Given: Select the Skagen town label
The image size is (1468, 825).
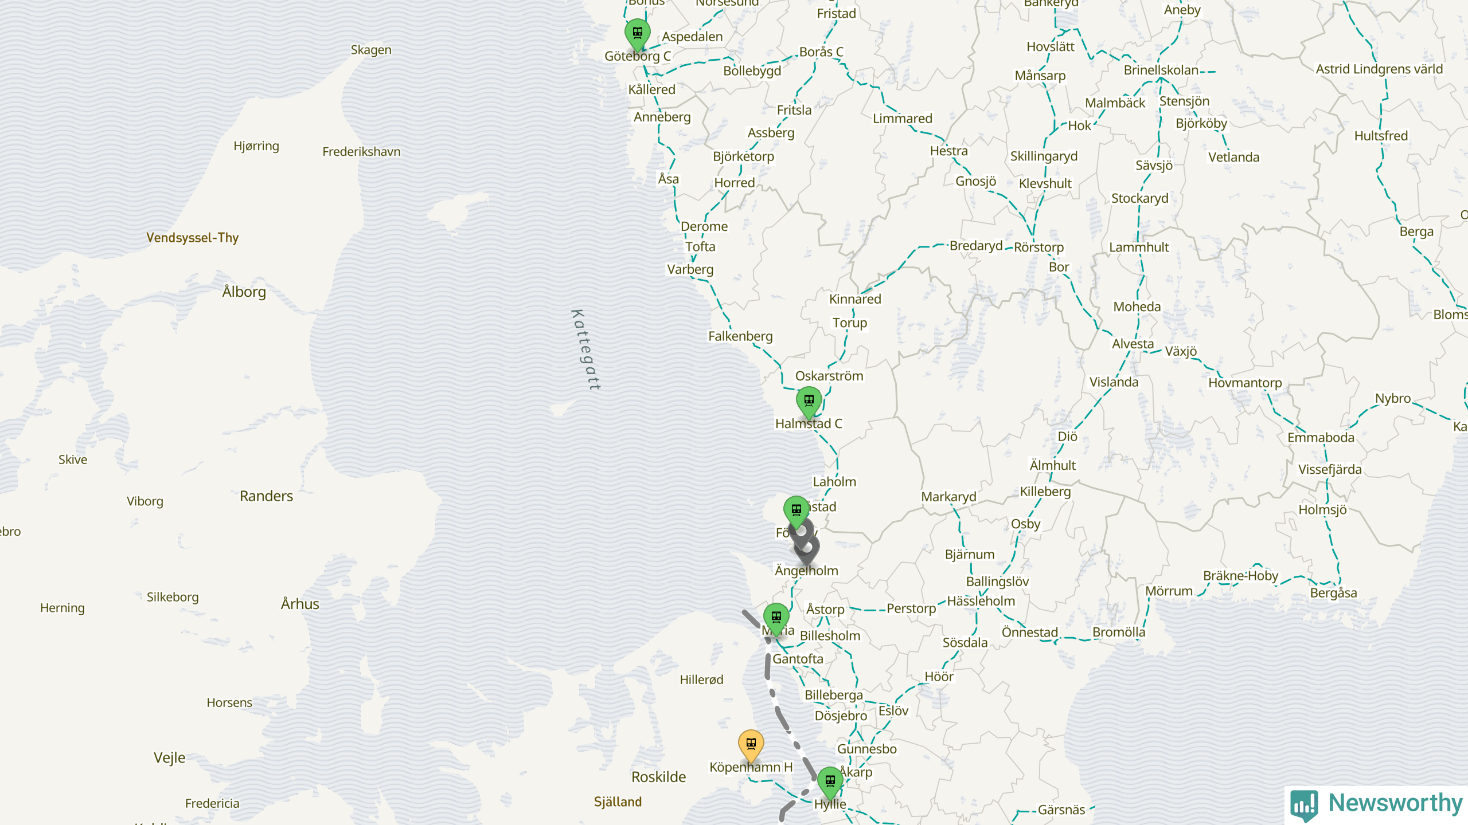Looking at the screenshot, I should 371,50.
